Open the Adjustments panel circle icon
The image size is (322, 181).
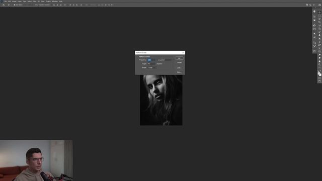pos(314,20)
